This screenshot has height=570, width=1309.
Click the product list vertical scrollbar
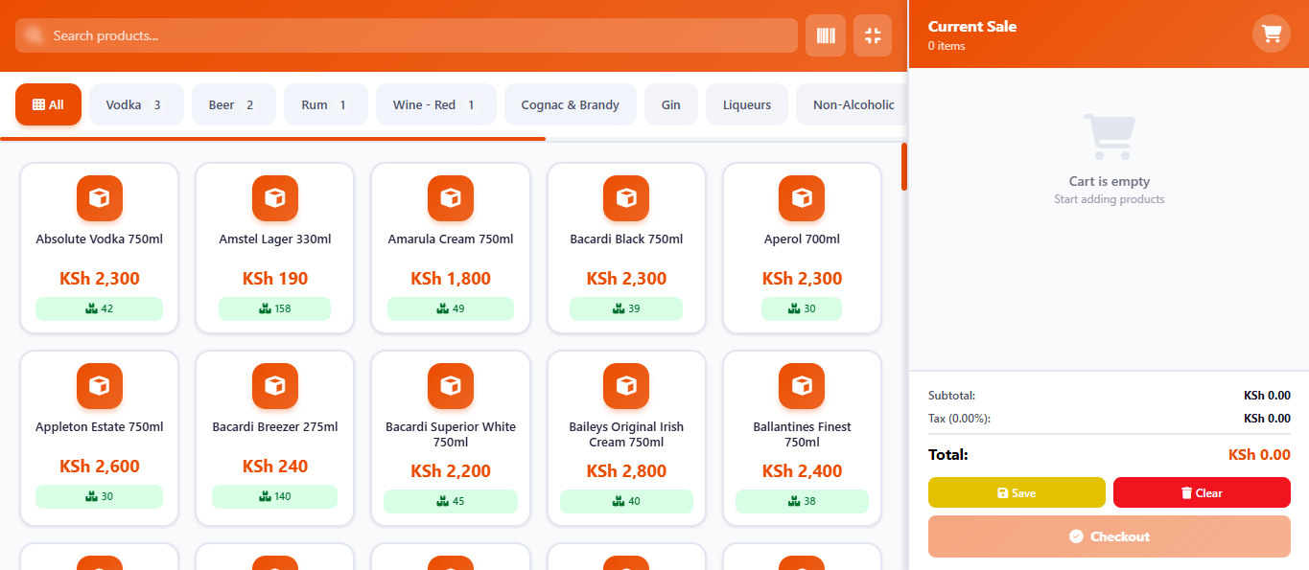903,167
